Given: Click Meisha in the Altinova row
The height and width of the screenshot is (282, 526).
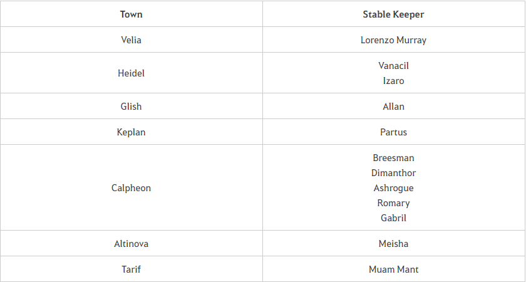Looking at the screenshot, I should click(x=393, y=243).
